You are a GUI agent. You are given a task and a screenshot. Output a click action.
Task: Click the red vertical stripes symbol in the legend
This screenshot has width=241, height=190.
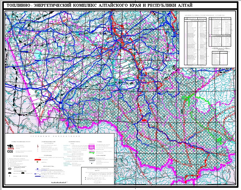[11, 148]
